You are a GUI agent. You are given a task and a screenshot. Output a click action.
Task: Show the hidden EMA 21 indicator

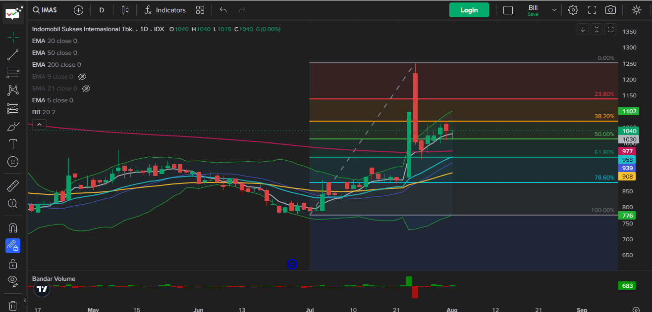(86, 89)
